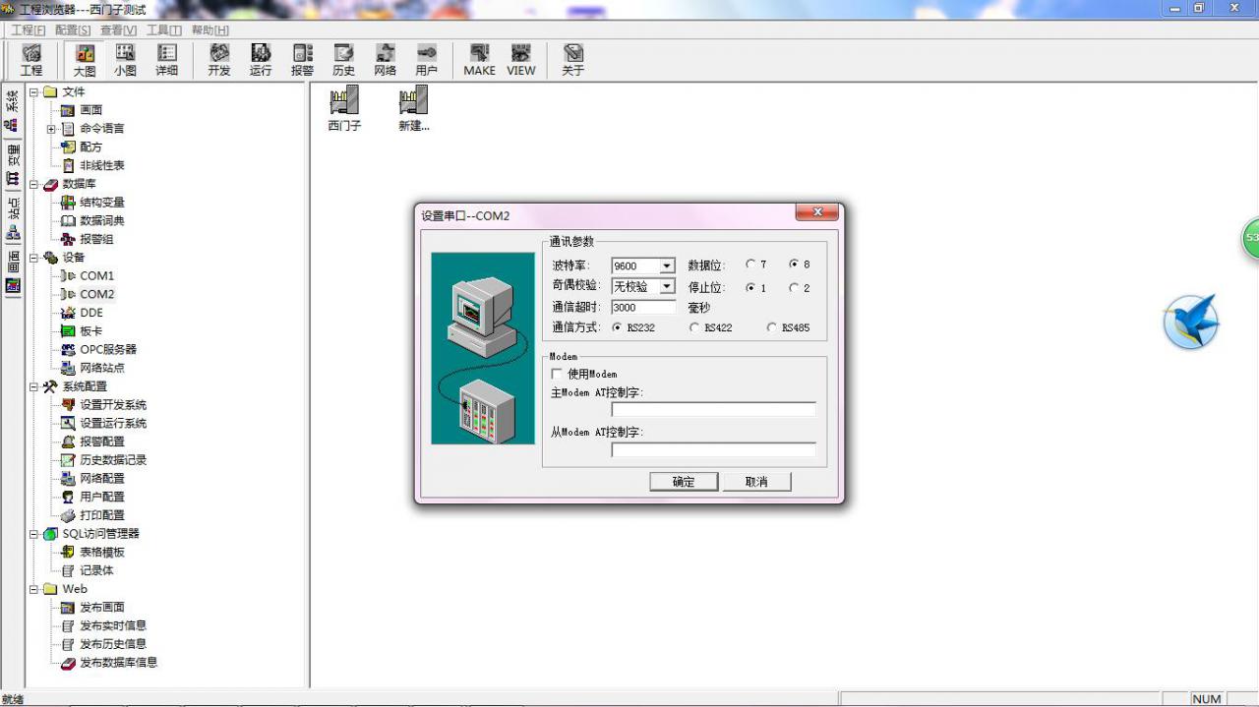Image resolution: width=1259 pixels, height=707 pixels.
Task: Click the 新建... new device icon
Action: (x=413, y=108)
